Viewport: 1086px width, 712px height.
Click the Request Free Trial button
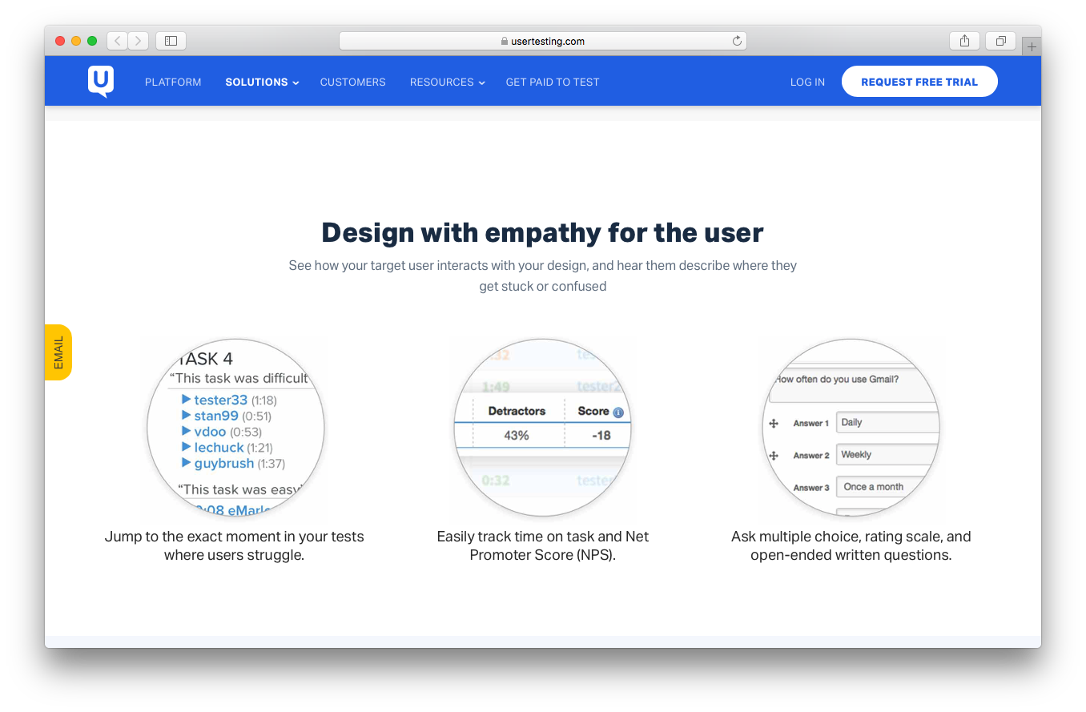(919, 82)
